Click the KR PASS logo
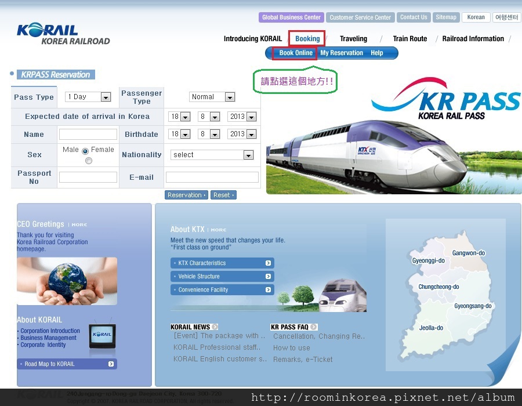522x406 pixels. pyautogui.click(x=446, y=99)
